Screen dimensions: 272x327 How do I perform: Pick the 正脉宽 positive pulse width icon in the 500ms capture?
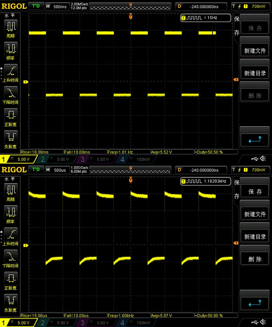point(11,115)
